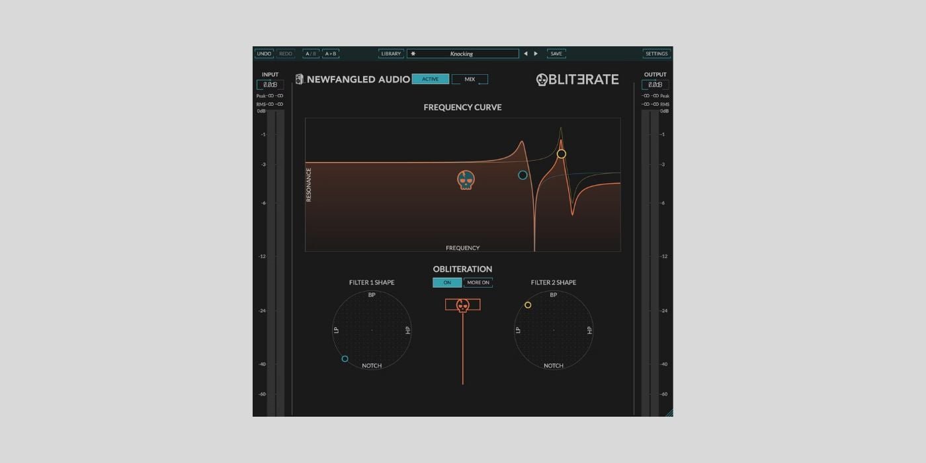Screen dimensions: 926x463
Task: Click the OBLITERATION heading
Action: point(463,269)
